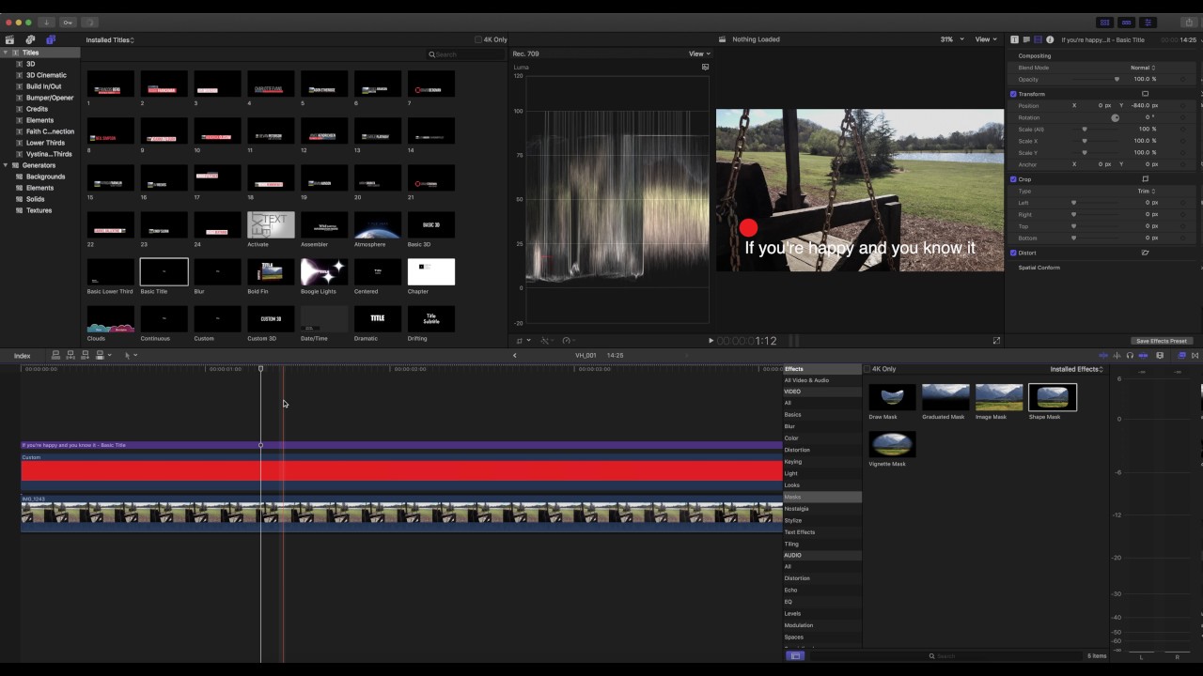
Task: Open the Photos and Audio sidebar
Action: click(x=30, y=39)
